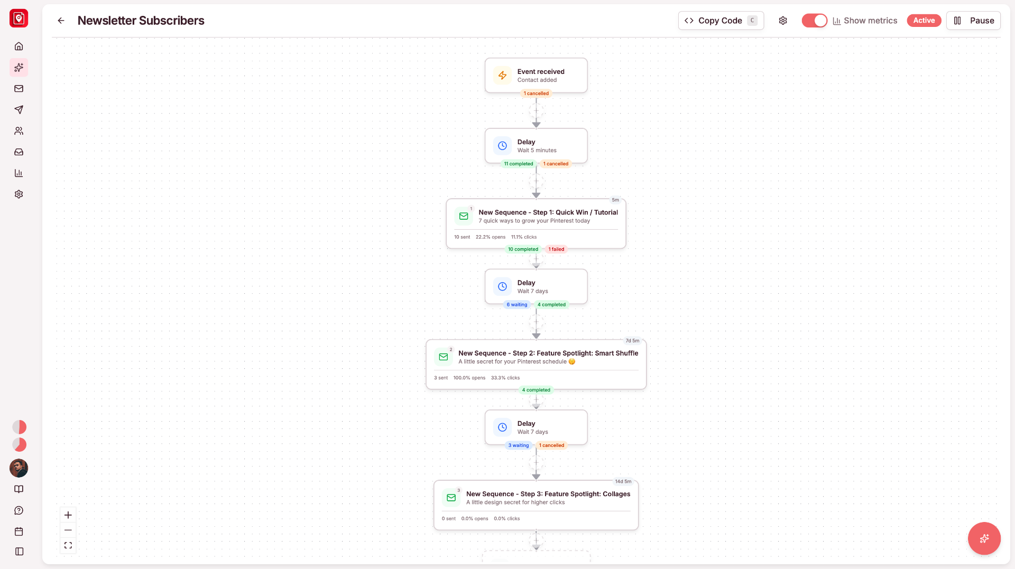
Task: Toggle the Show metrics switch
Action: click(x=814, y=21)
